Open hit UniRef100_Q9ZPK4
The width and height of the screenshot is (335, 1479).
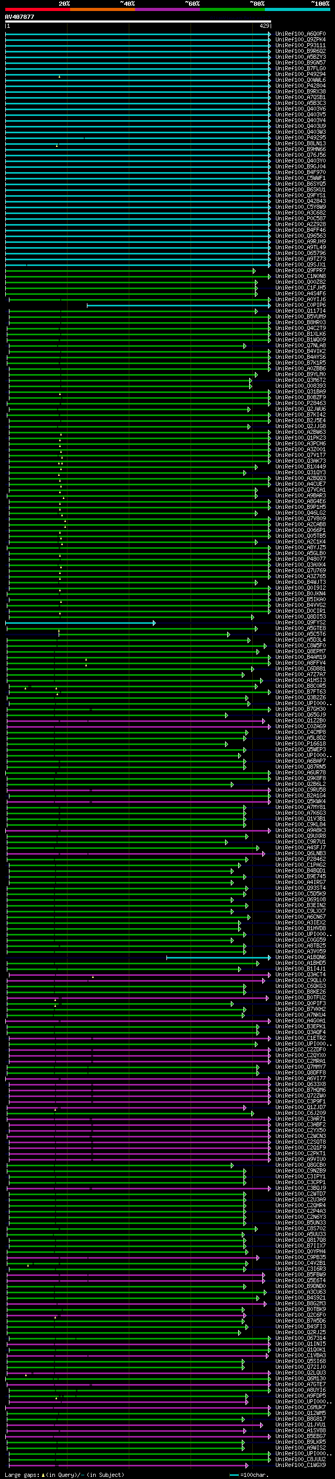pyautogui.click(x=300, y=40)
